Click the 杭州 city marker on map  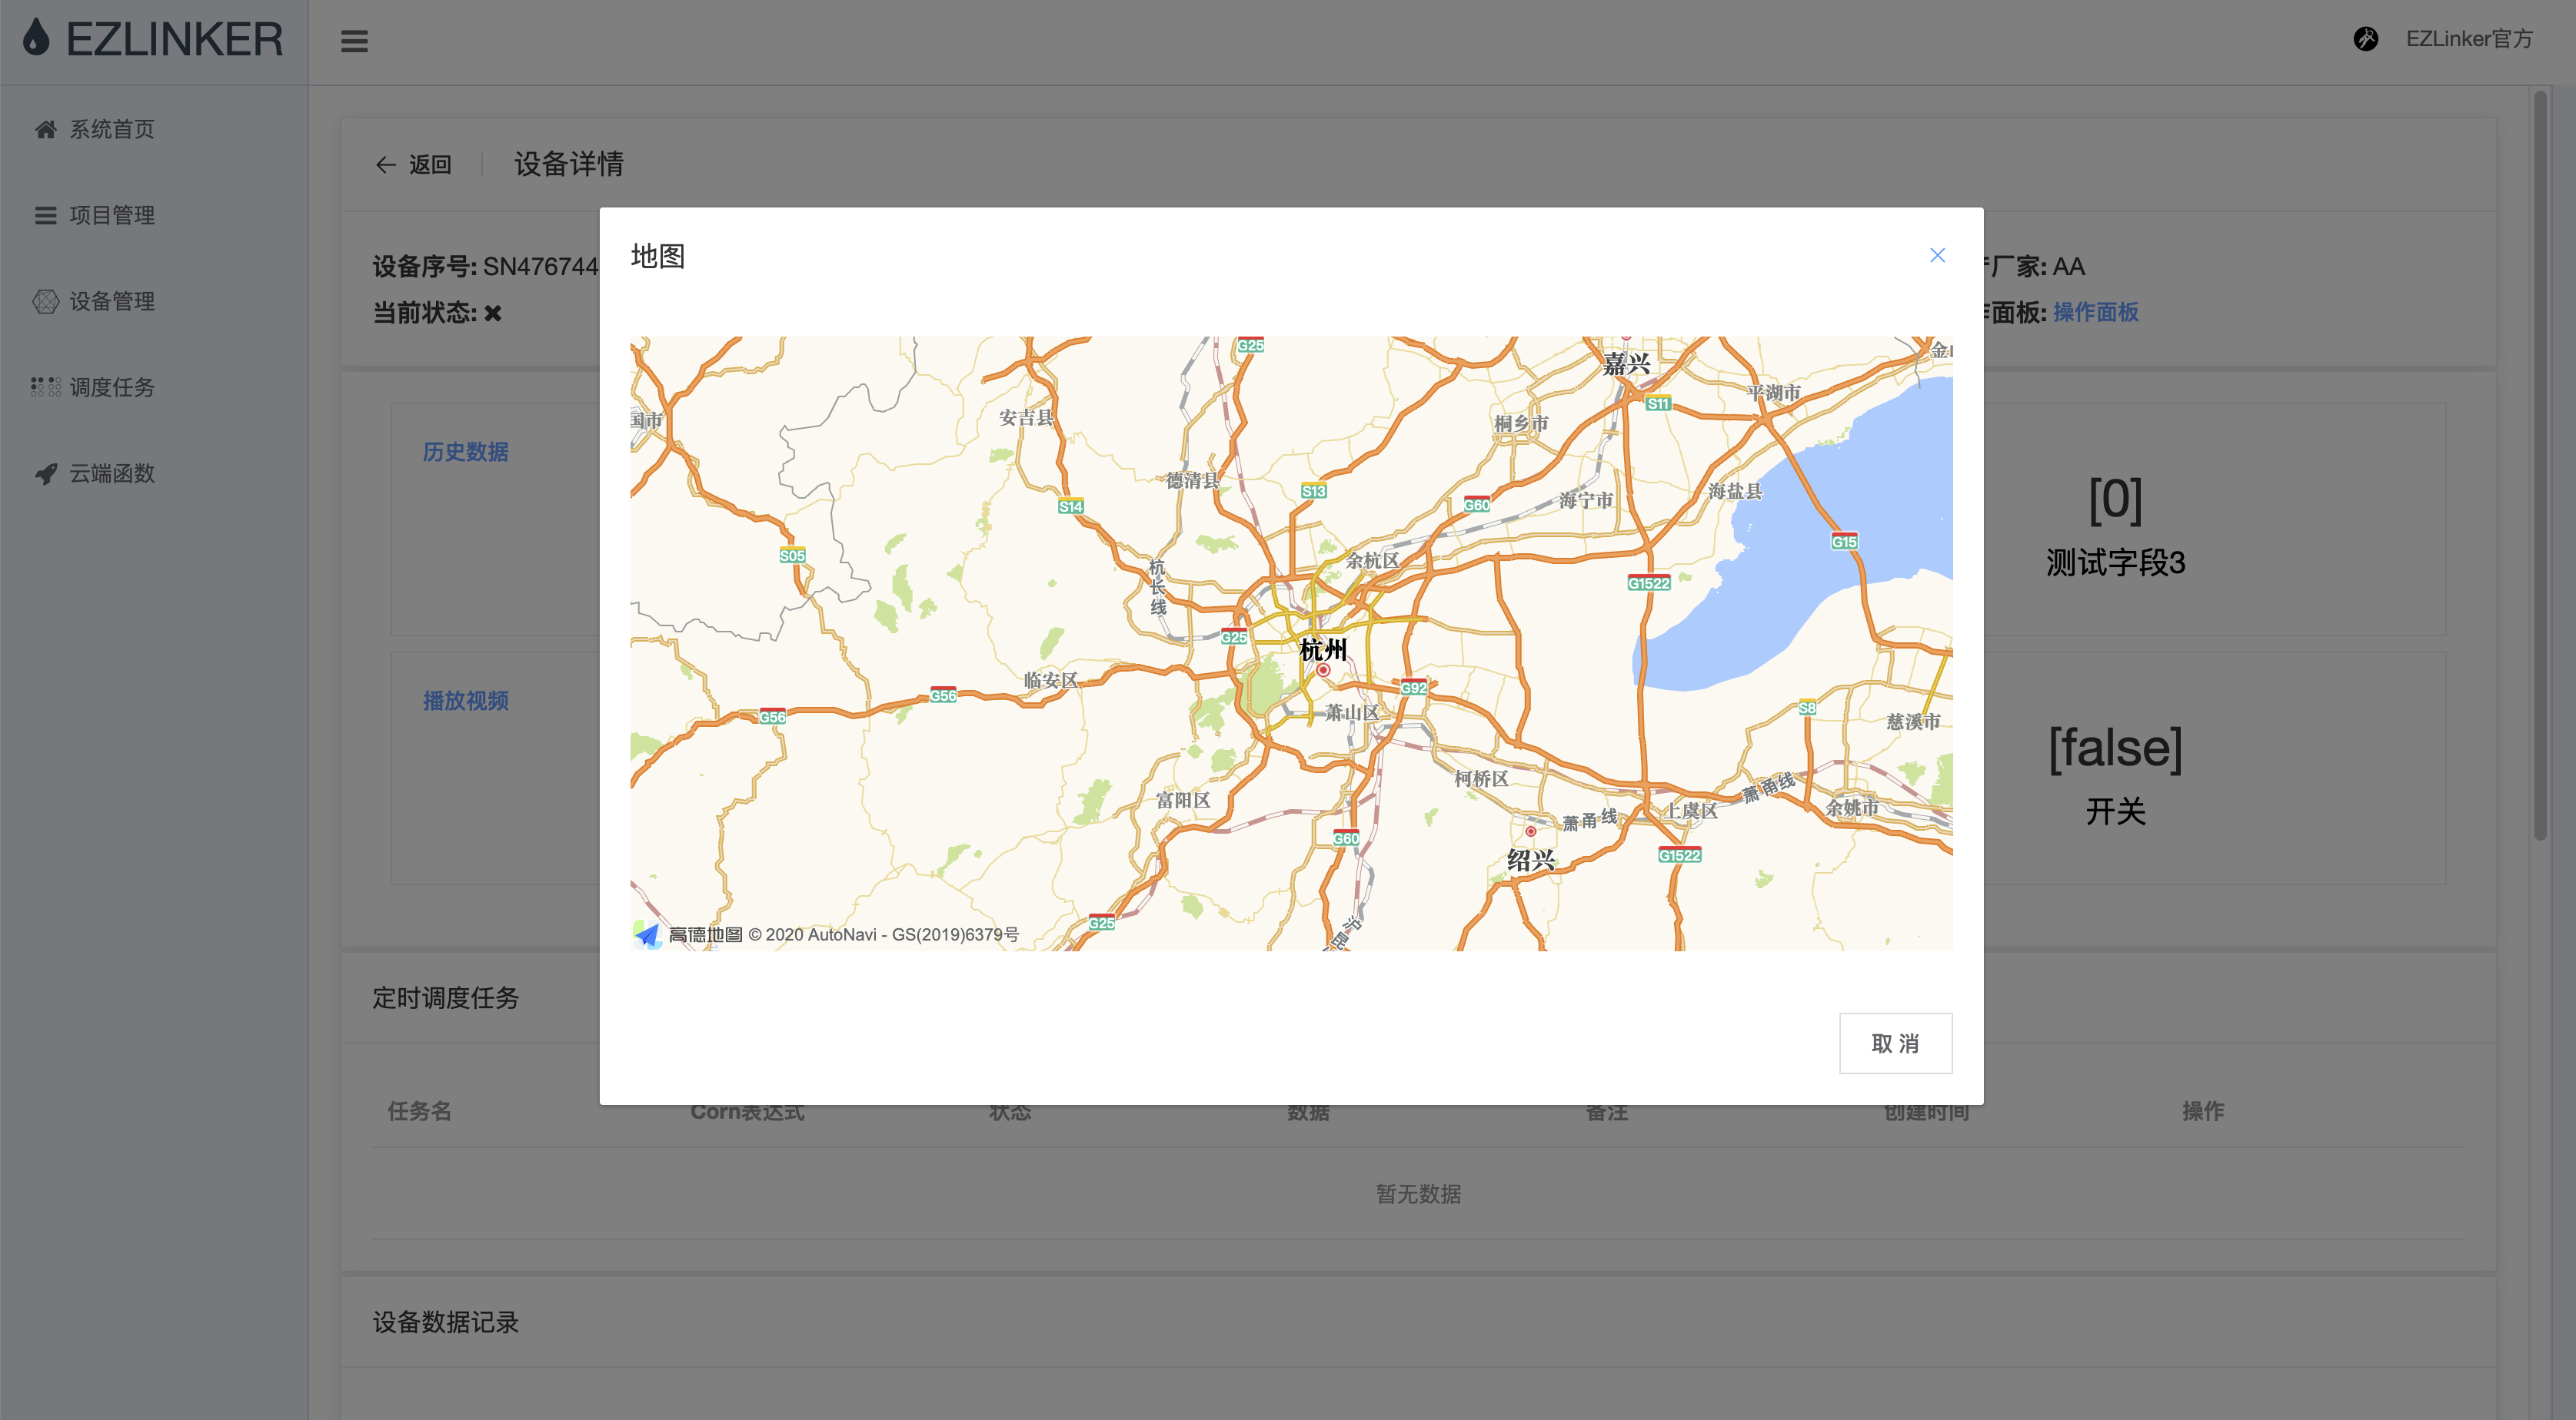coord(1323,671)
